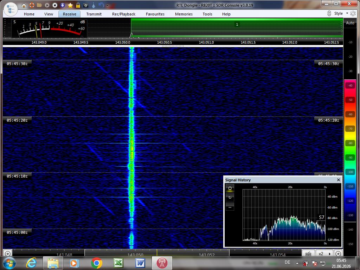Open the Rec/Playback ribbon tab
Screen dimensions: 360x270
(x=124, y=14)
